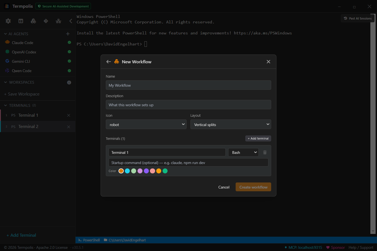Click the workflow Name input field
377x251 pixels.
tap(188, 85)
